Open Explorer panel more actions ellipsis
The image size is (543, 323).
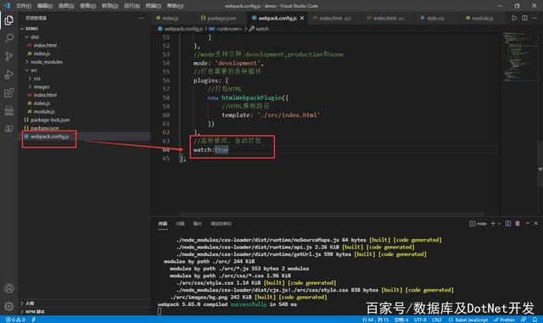142,18
